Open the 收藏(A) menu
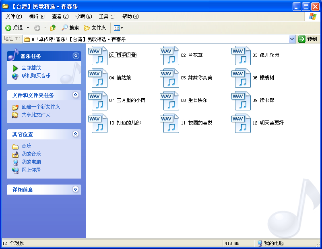This screenshot has width=322, height=249. tap(84, 17)
